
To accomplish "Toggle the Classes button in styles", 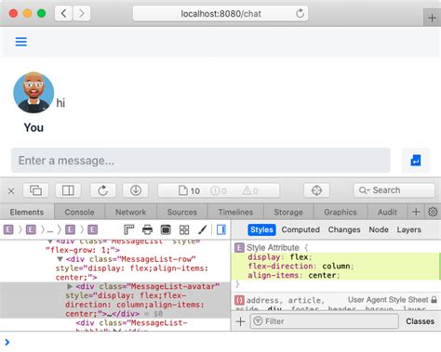I will coord(420,321).
